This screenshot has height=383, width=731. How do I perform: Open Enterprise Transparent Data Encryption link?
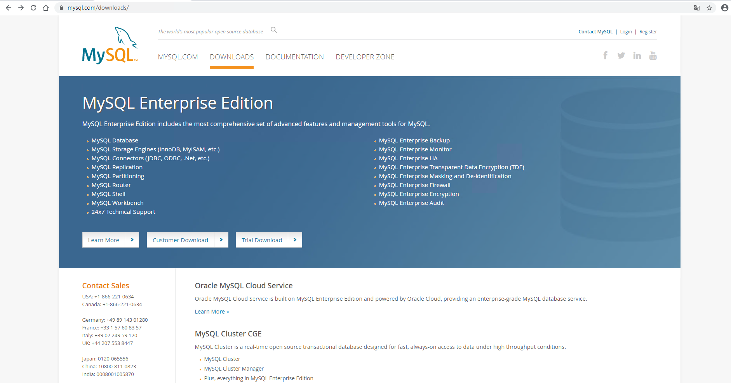pyautogui.click(x=452, y=167)
